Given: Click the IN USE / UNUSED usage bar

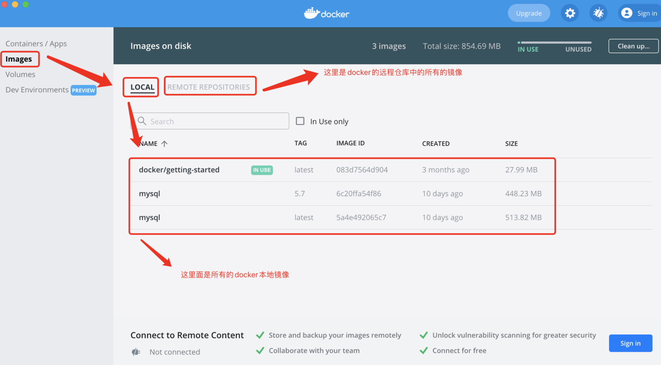Looking at the screenshot, I should 554,43.
